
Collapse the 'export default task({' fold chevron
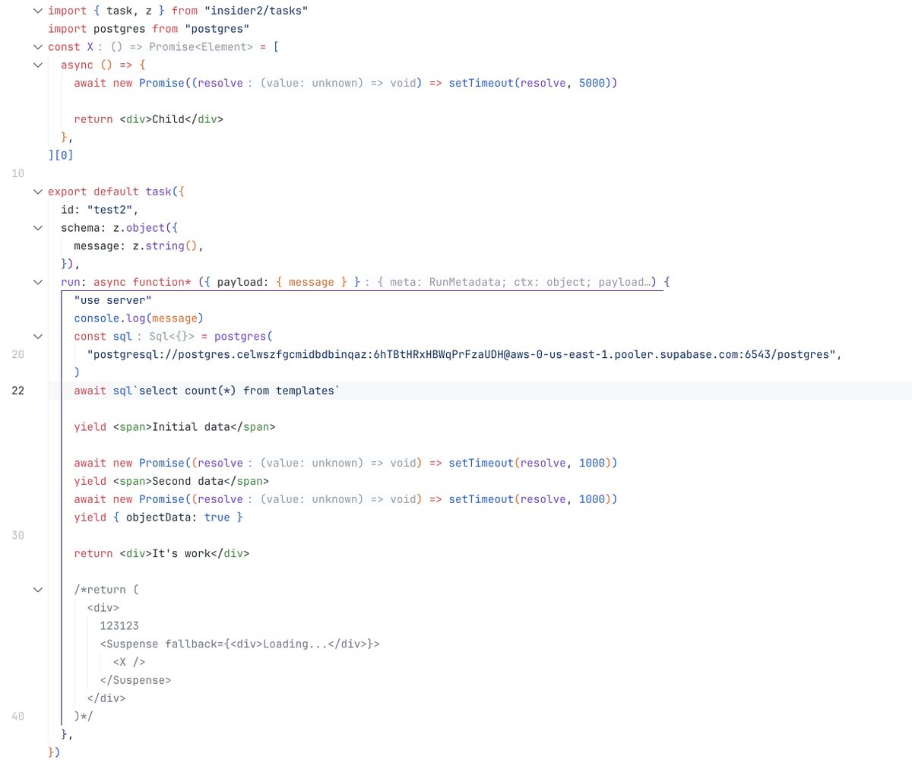coord(36,192)
